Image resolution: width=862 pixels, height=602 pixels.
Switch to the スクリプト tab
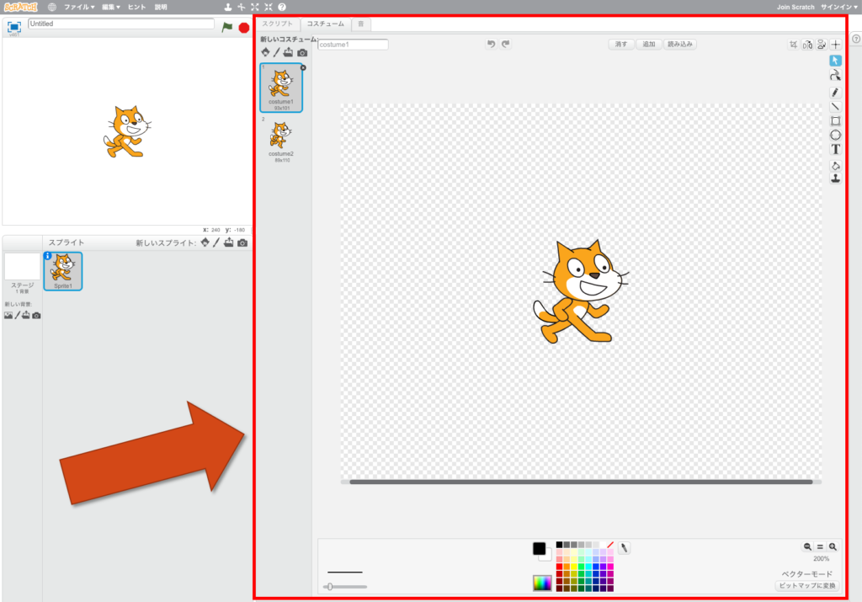277,24
